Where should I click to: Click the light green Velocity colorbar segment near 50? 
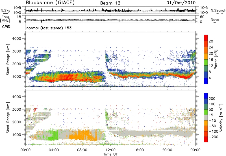(206, 112)
